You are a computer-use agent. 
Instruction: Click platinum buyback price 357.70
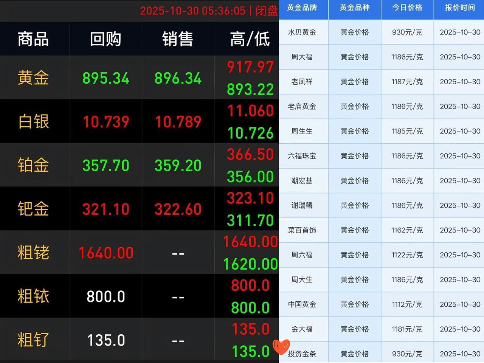tap(106, 166)
